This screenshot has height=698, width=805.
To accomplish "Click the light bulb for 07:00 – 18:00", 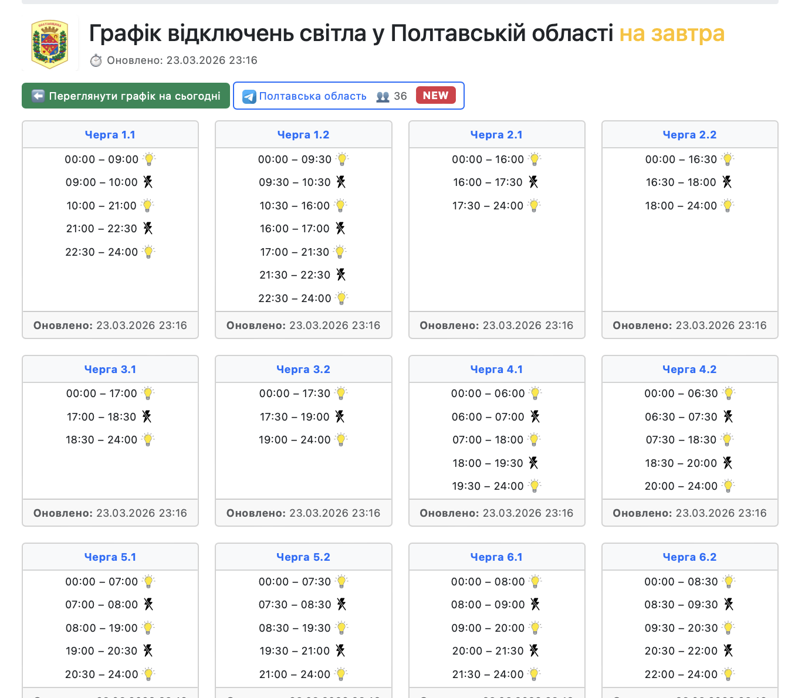I will 535,440.
